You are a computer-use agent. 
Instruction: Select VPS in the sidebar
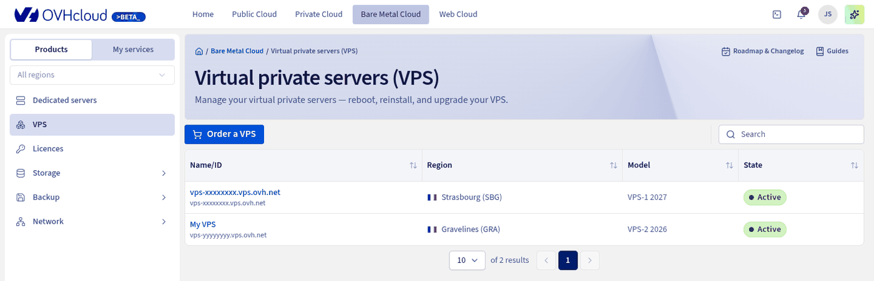click(92, 125)
